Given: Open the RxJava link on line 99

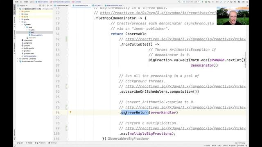Looking at the screenshot, I should tap(185, 128).
